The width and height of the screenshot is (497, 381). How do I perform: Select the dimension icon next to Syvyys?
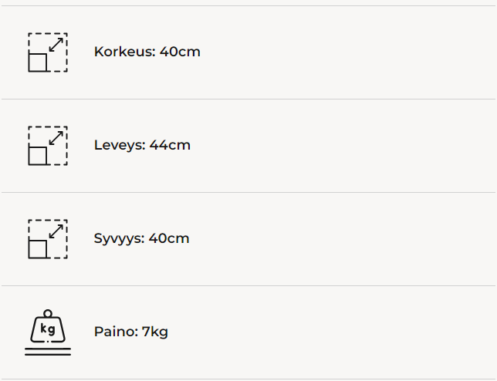tap(48, 239)
